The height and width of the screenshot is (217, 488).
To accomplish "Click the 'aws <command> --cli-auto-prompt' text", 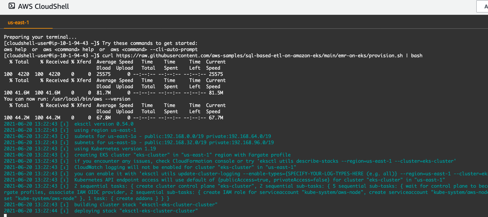I will click(x=154, y=49).
